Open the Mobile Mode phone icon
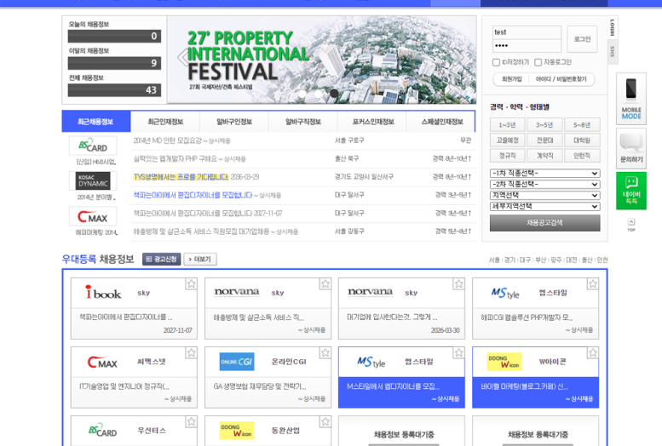The image size is (662, 446). (x=630, y=98)
